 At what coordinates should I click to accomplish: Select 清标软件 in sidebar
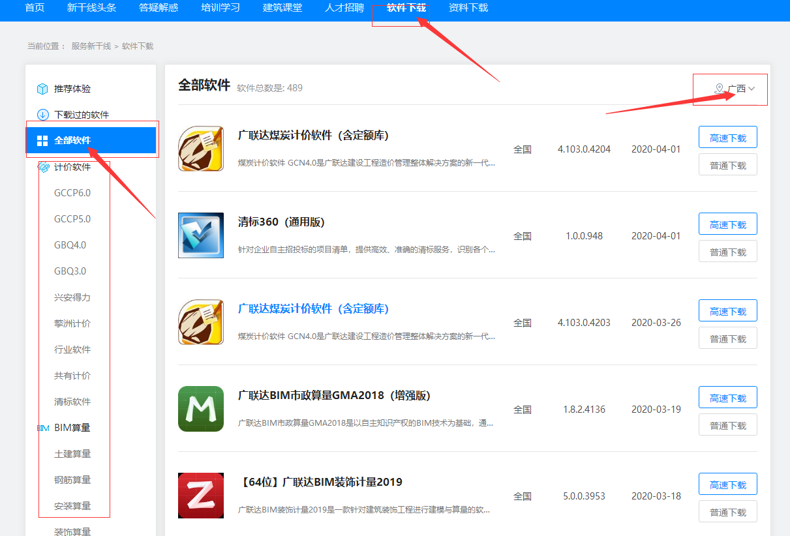click(72, 402)
